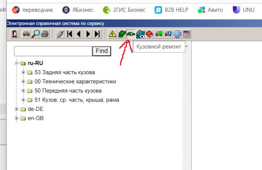262x170 pixels.
Task: Open the Авито bookmark
Action: tap(210, 10)
